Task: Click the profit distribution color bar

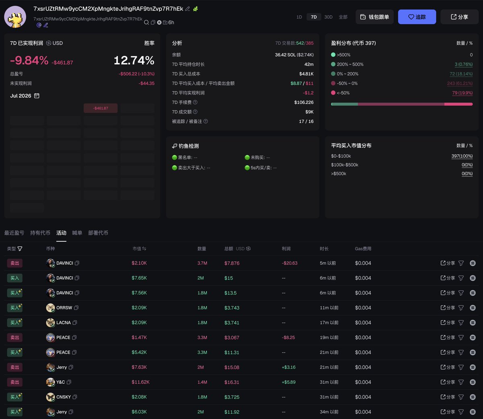Action: coord(402,104)
